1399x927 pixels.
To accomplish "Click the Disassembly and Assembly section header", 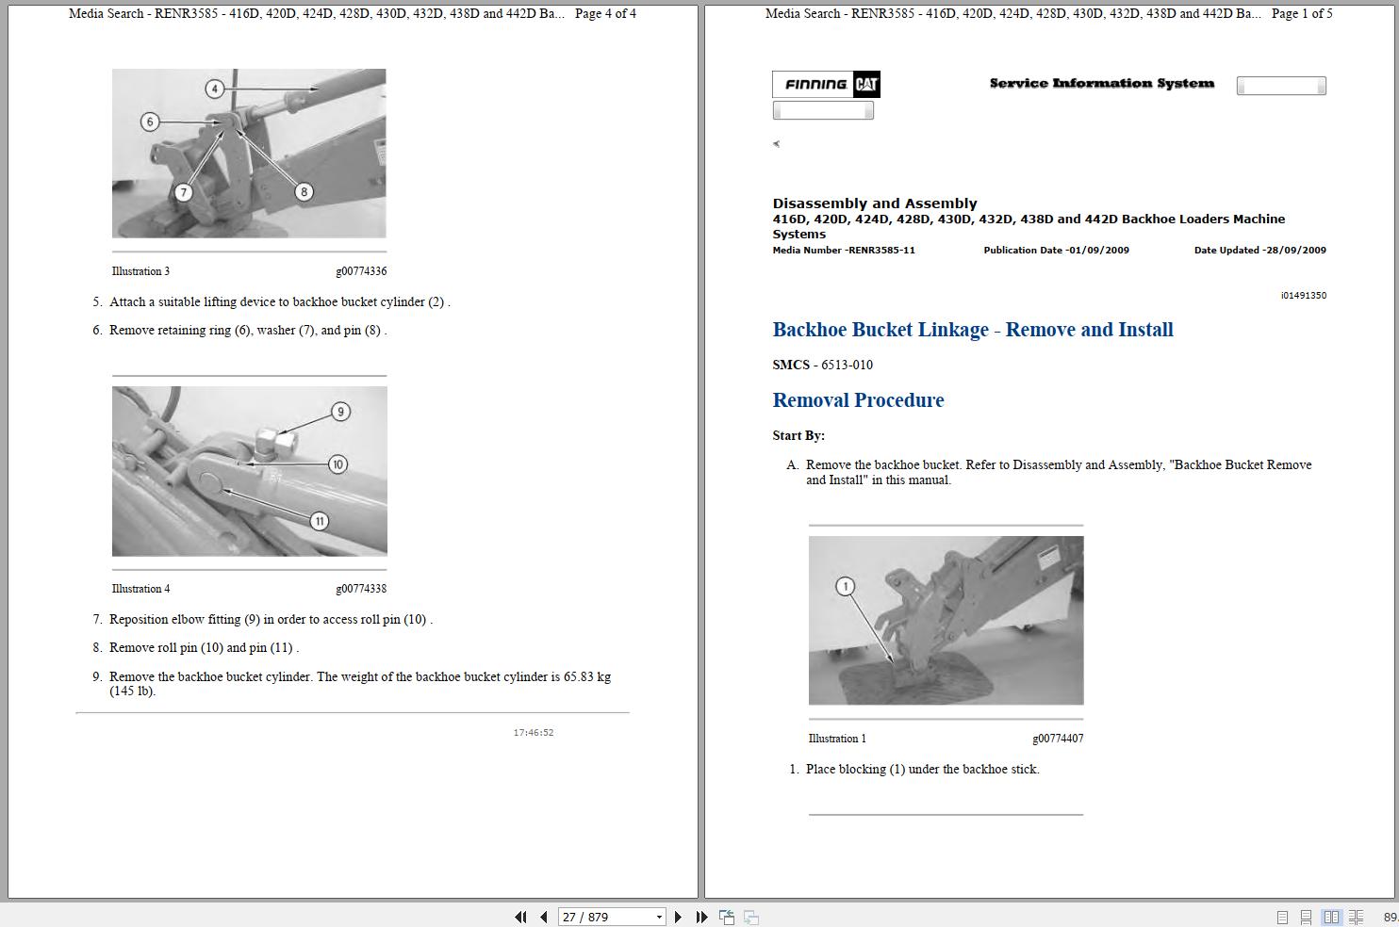I will coord(874,203).
